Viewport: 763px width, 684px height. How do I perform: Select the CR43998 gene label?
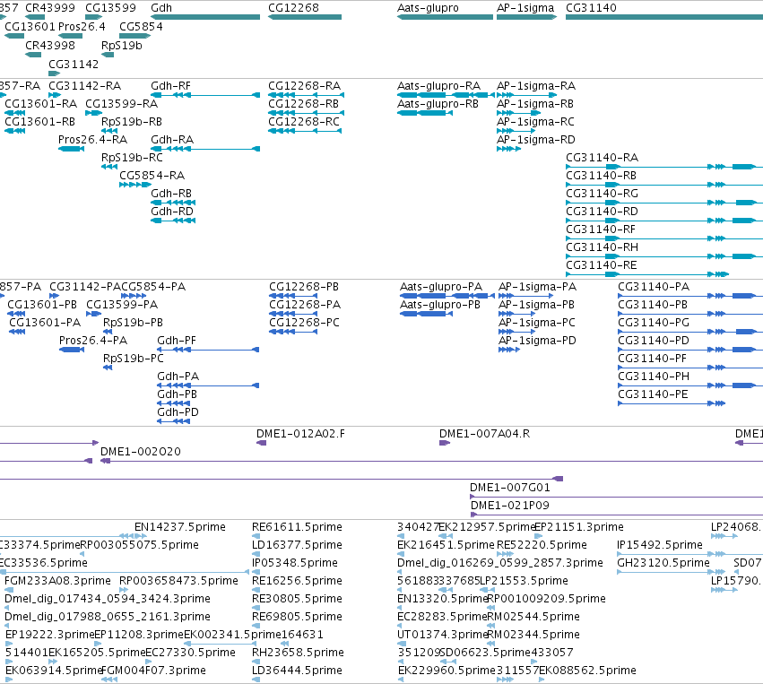(x=50, y=46)
